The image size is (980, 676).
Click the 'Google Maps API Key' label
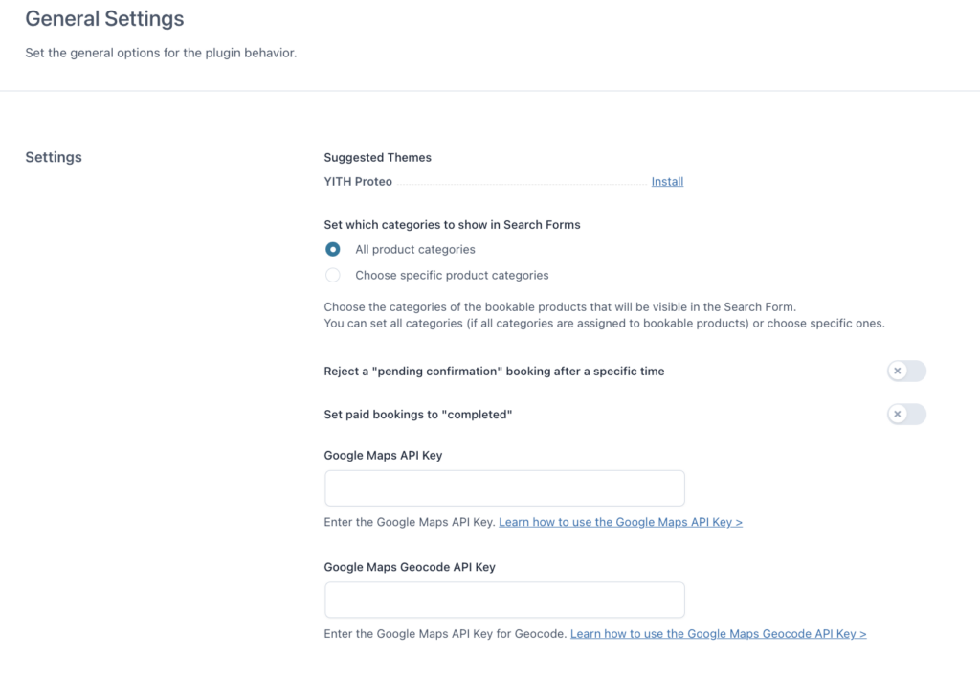(383, 455)
